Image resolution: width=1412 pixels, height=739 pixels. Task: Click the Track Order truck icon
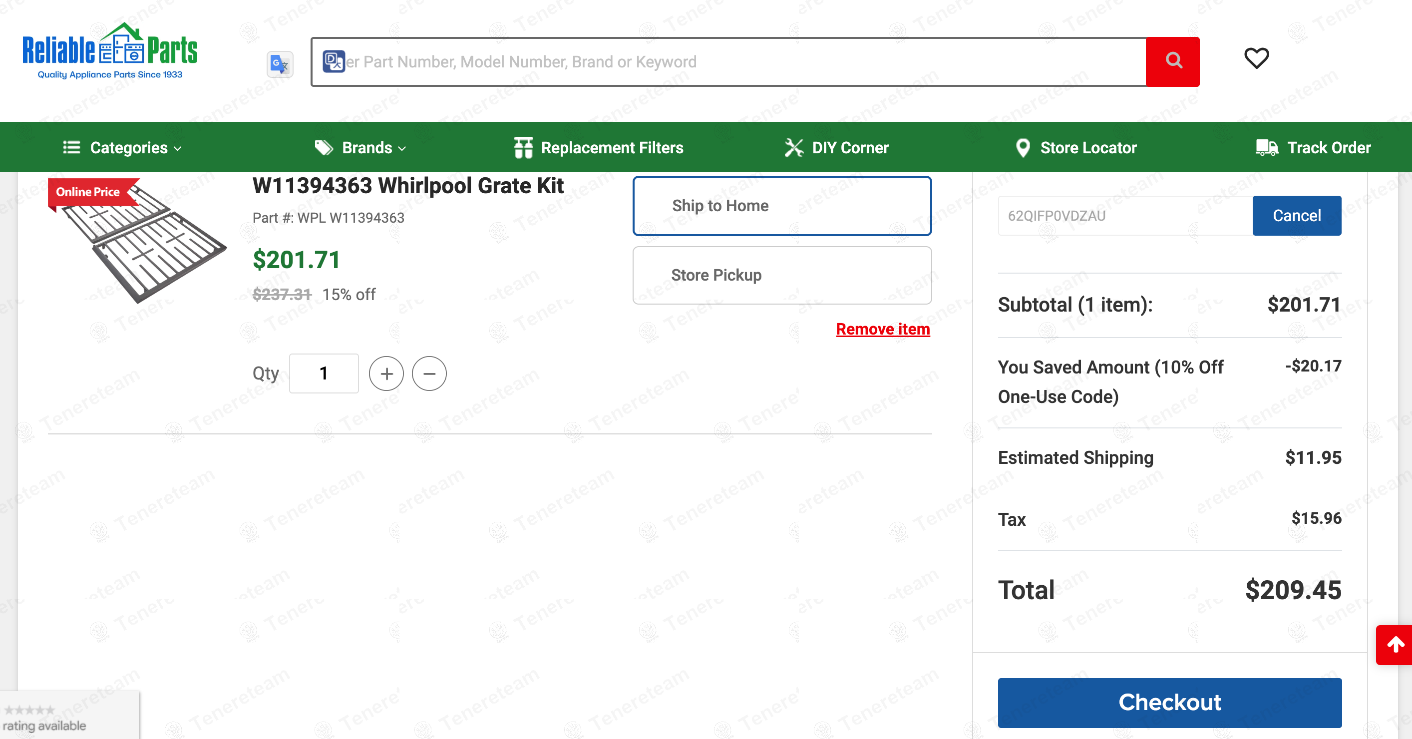[1267, 147]
